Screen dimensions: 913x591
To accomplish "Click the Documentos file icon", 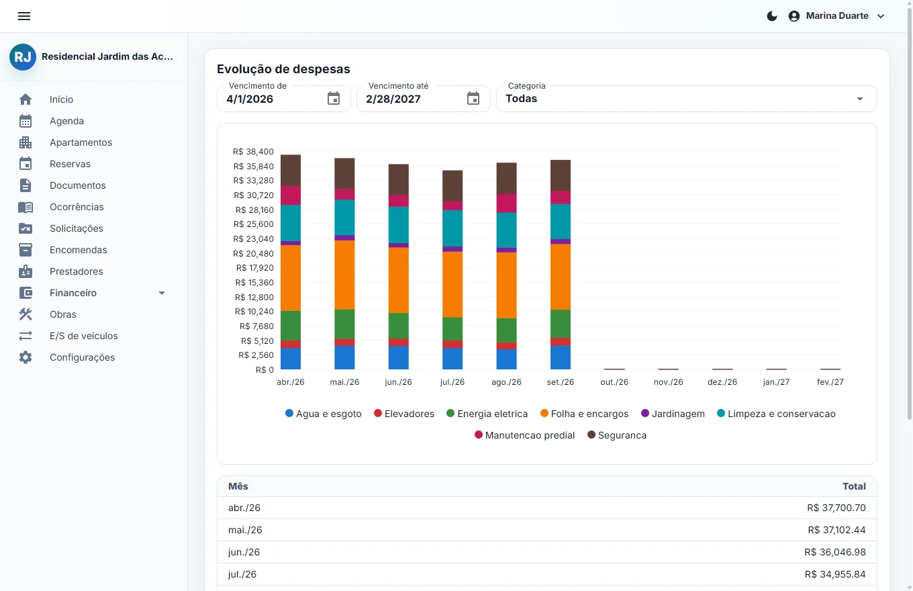I will point(26,185).
